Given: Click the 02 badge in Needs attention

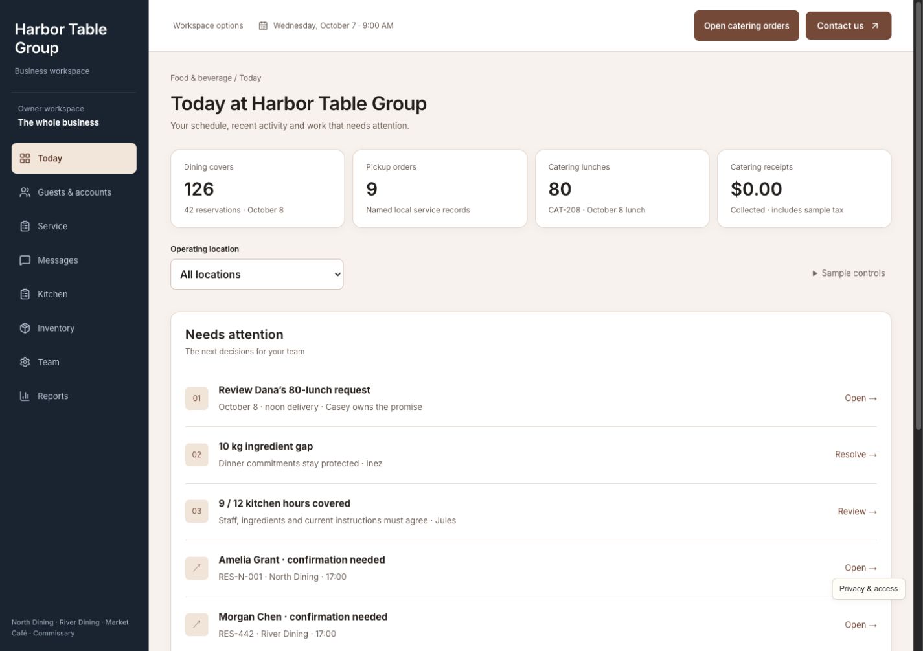Looking at the screenshot, I should point(197,455).
